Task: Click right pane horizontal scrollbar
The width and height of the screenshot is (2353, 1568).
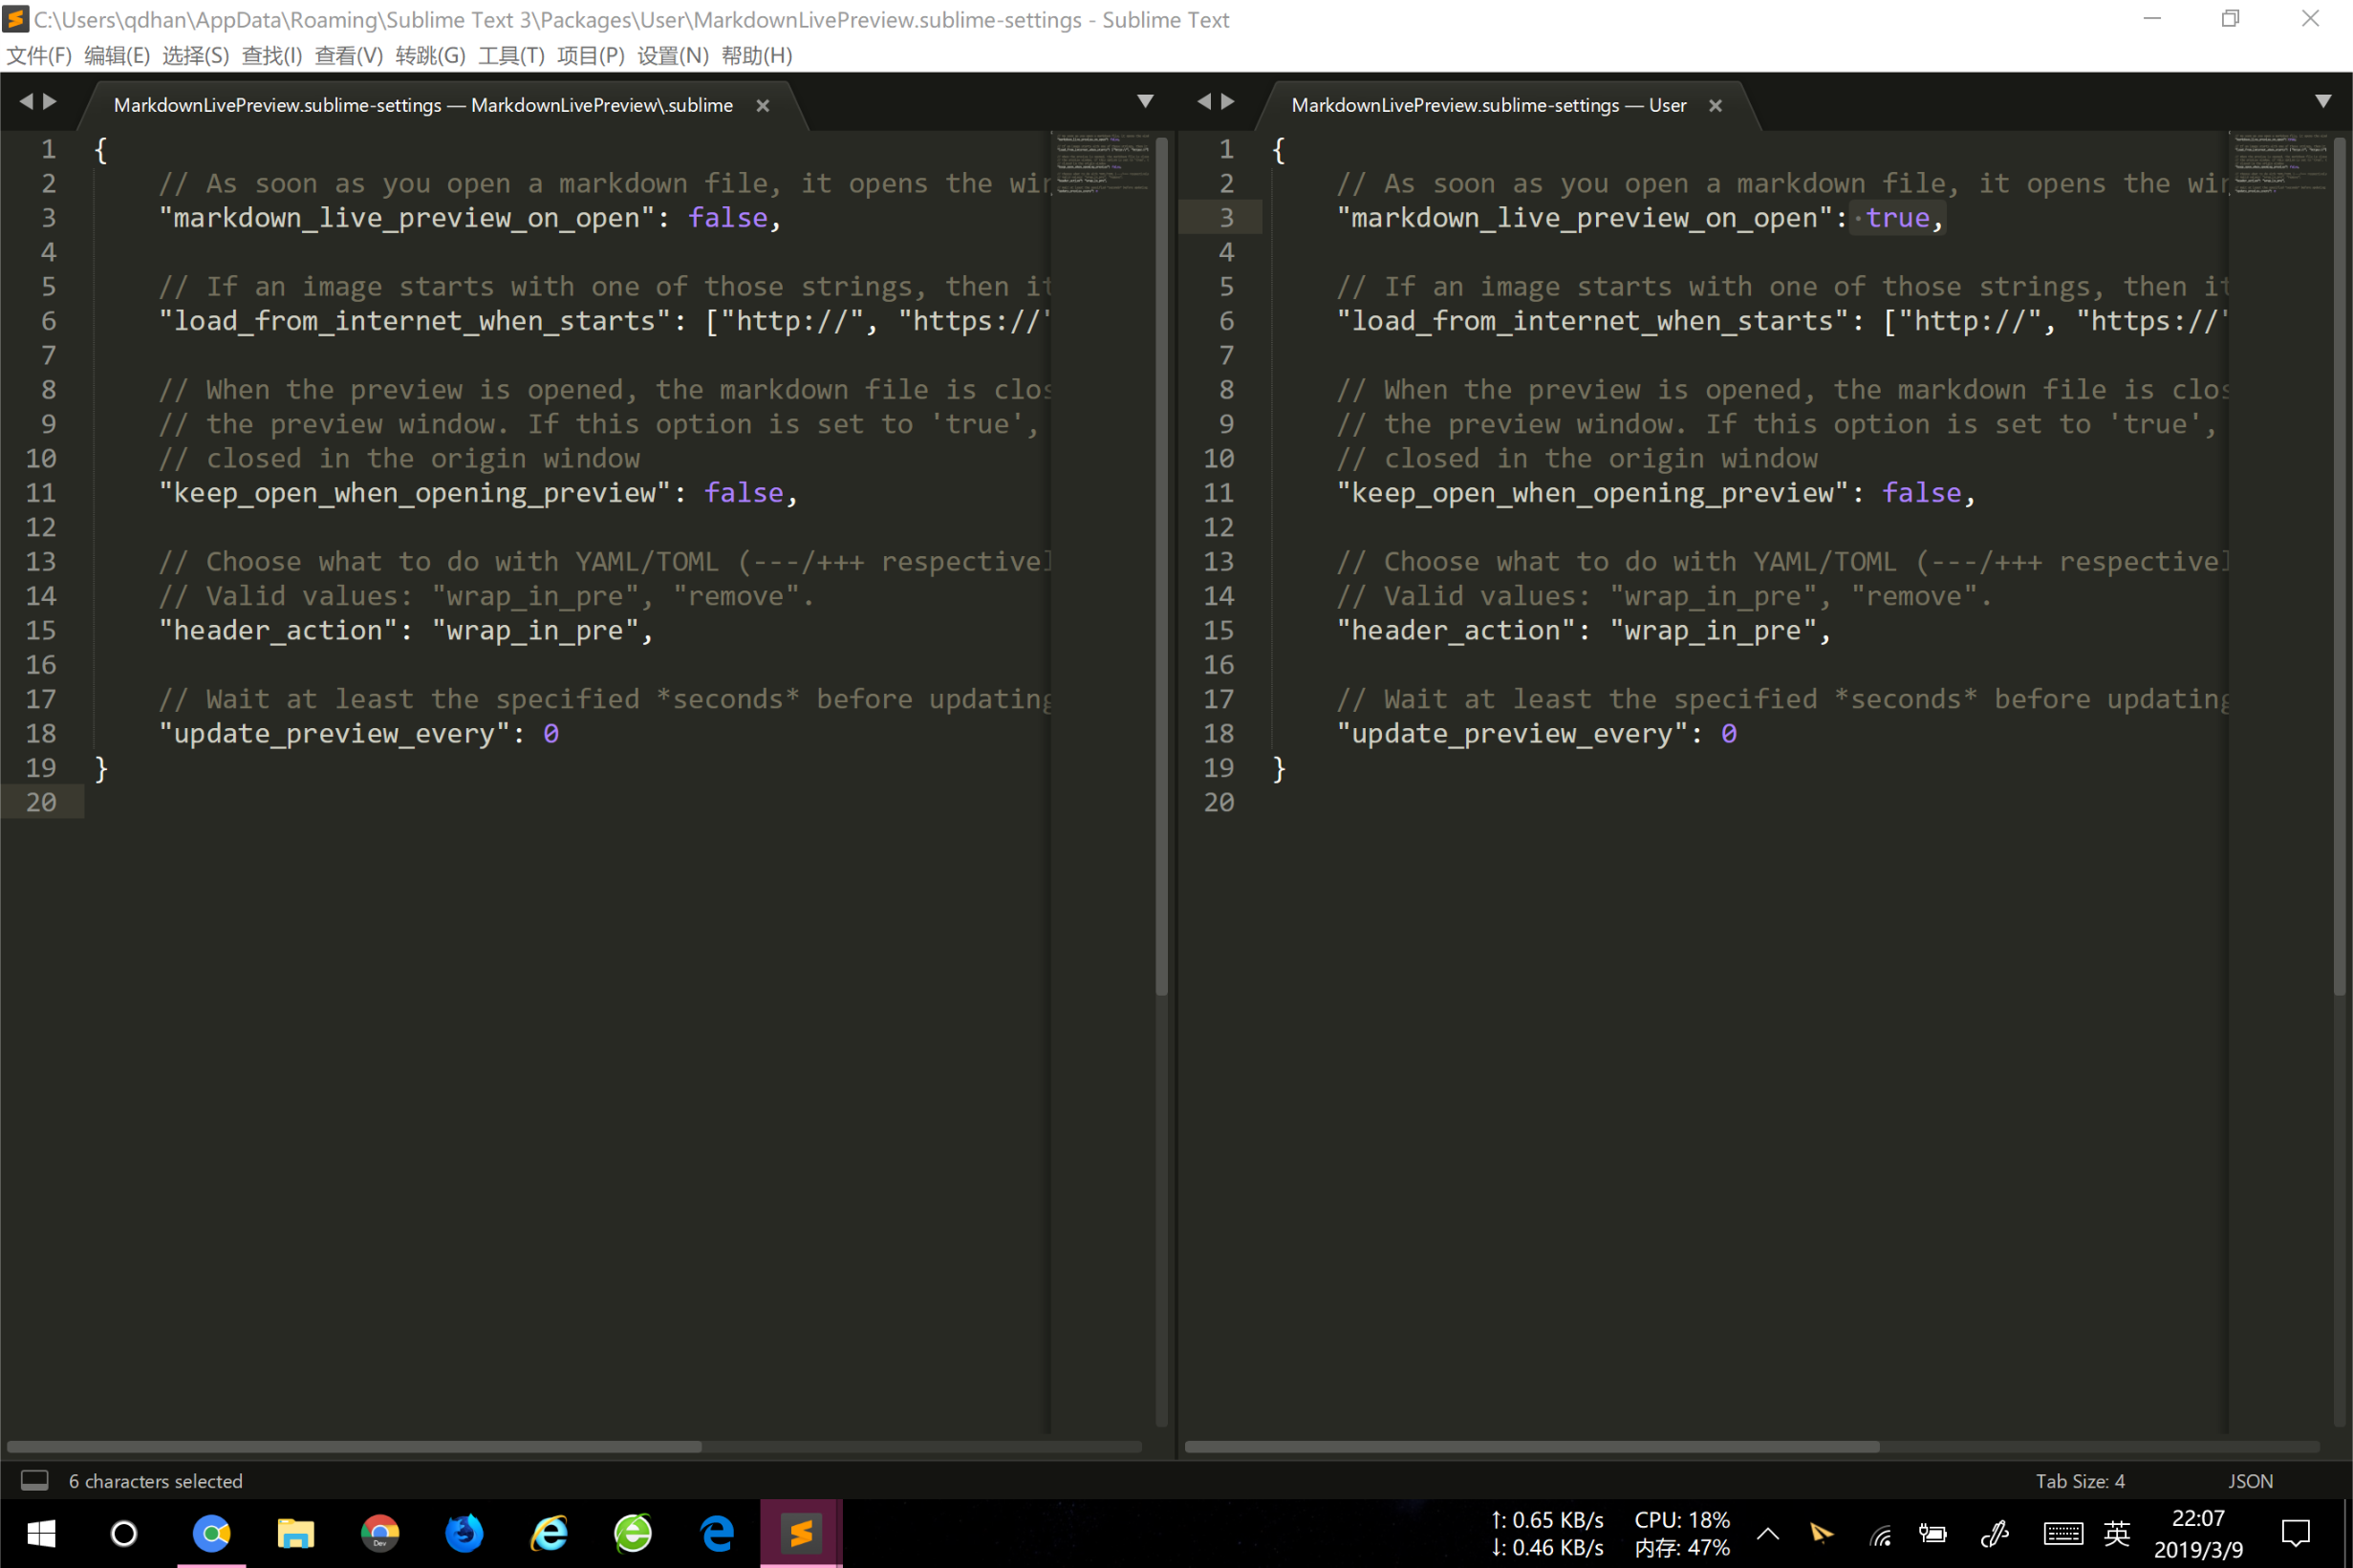Action: 1532,1447
